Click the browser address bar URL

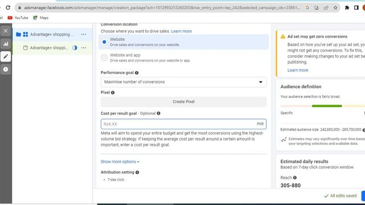(162, 7)
